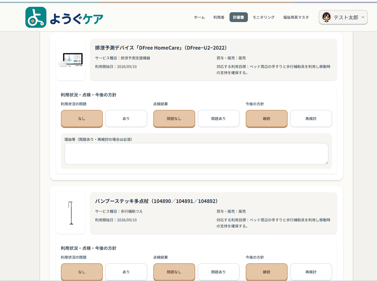Click サービス種目：排泄予測支援機器 text
This screenshot has width=377, height=281.
click(122, 58)
